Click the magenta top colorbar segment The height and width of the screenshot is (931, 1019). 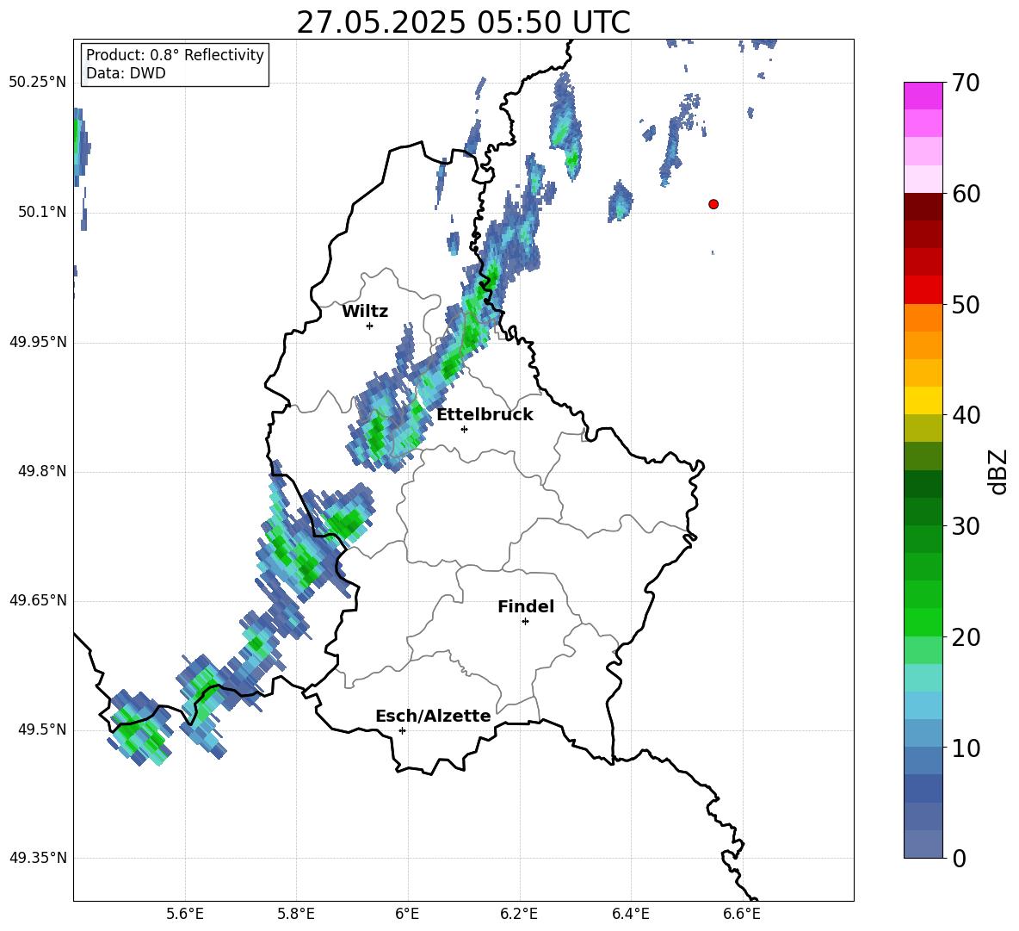(923, 96)
